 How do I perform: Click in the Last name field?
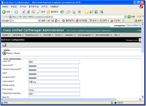(54, 82)
